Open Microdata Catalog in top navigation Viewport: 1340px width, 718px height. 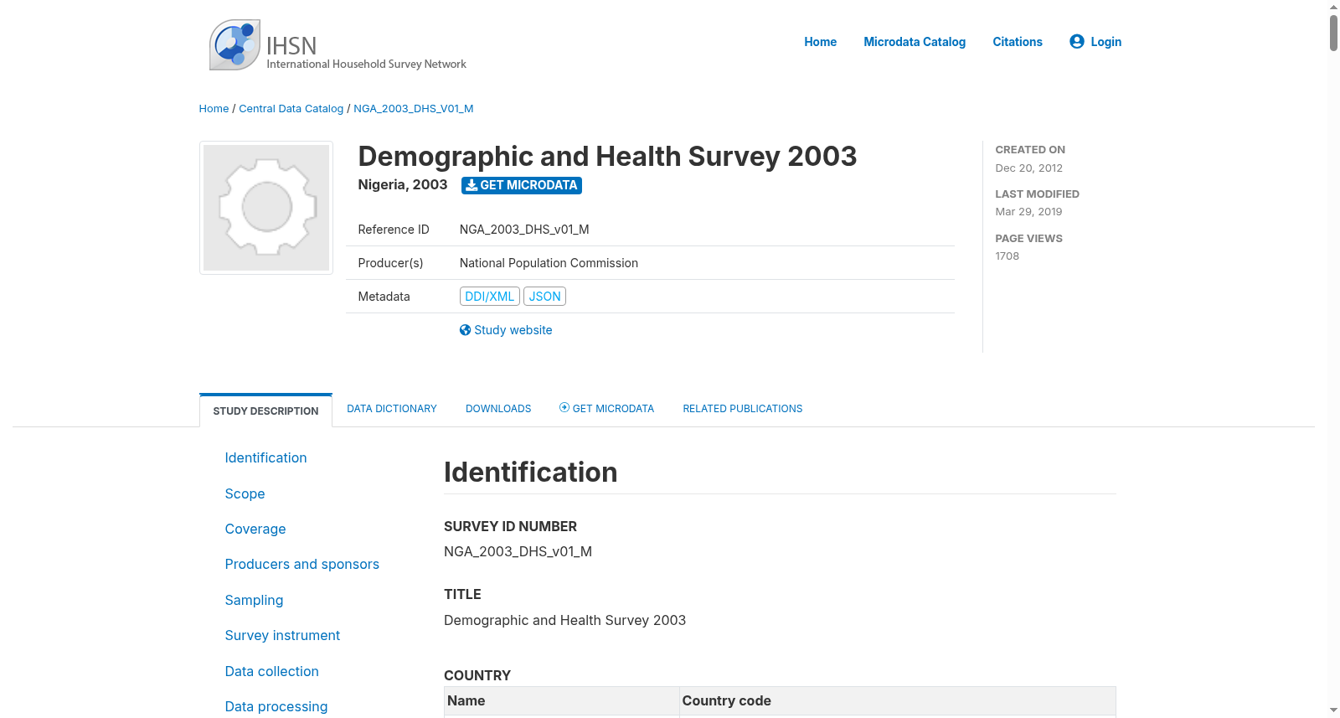click(x=915, y=42)
